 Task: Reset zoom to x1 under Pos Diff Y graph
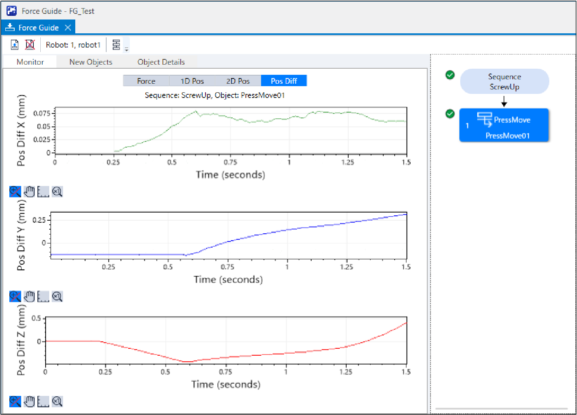(x=57, y=296)
